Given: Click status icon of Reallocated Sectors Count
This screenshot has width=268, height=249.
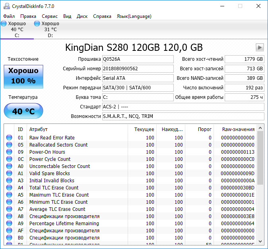Looking at the screenshot, I should pos(9,145).
